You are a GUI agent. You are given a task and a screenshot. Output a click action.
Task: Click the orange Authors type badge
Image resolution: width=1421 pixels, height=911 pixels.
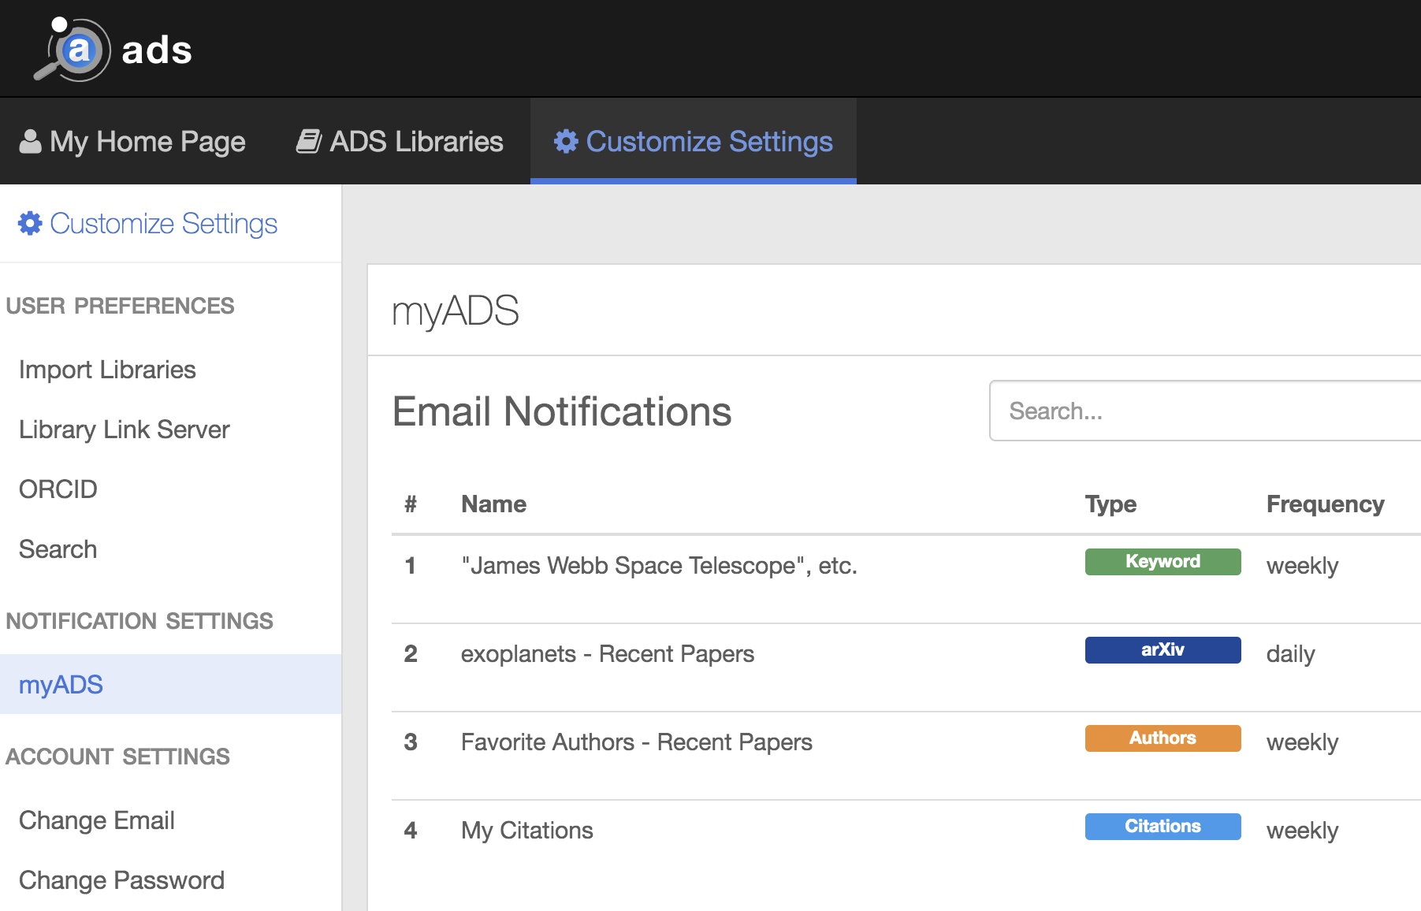(1162, 738)
